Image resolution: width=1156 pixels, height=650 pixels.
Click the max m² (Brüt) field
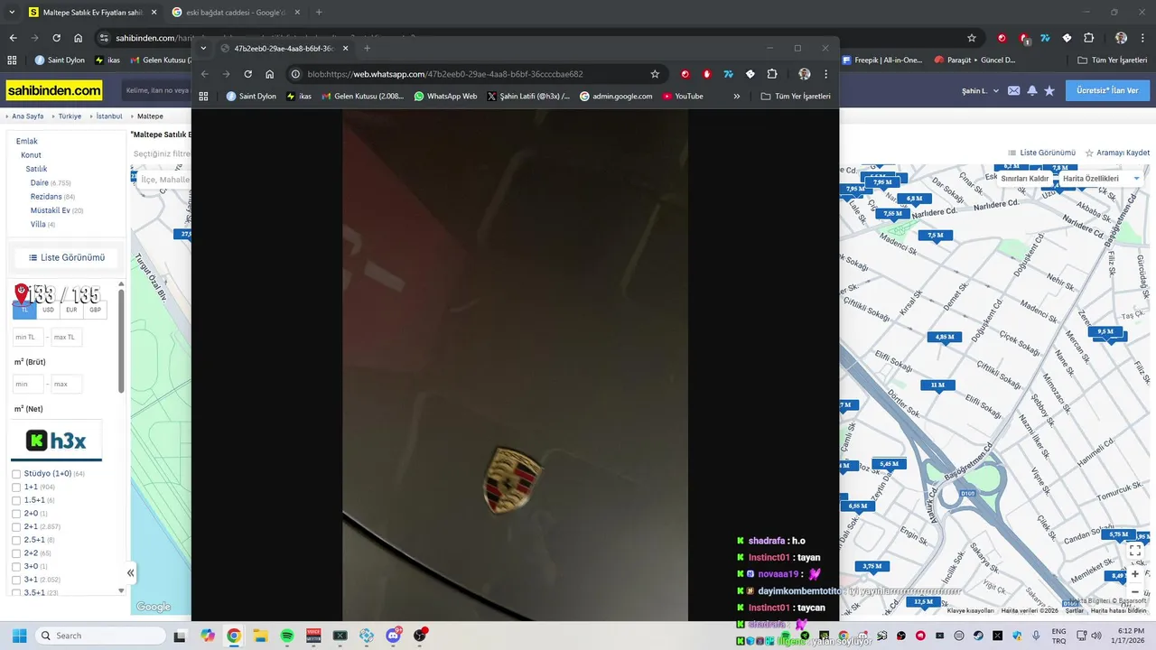click(66, 384)
